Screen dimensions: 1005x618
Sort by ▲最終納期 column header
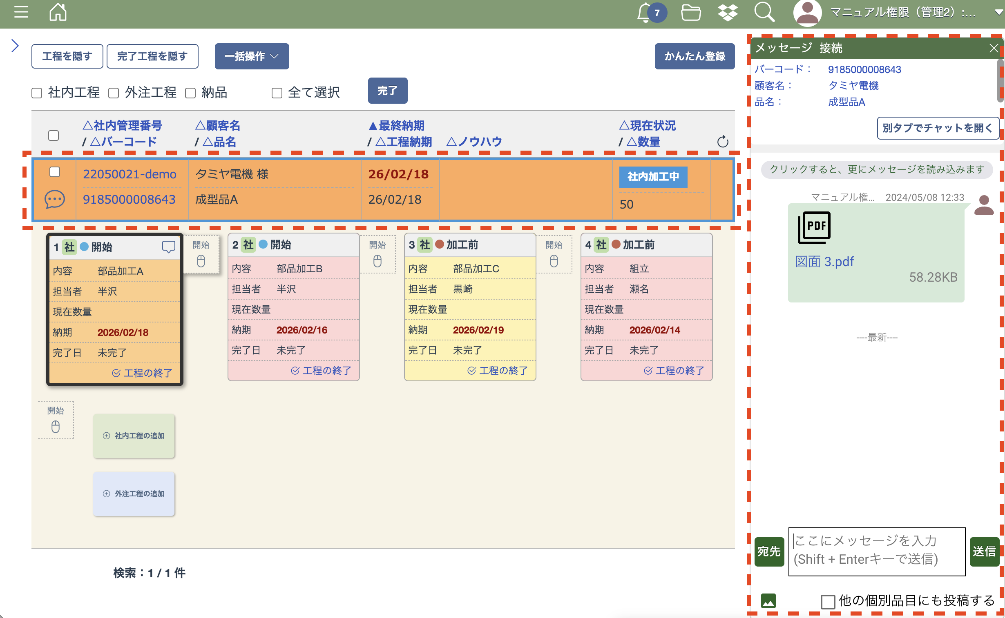coord(396,125)
